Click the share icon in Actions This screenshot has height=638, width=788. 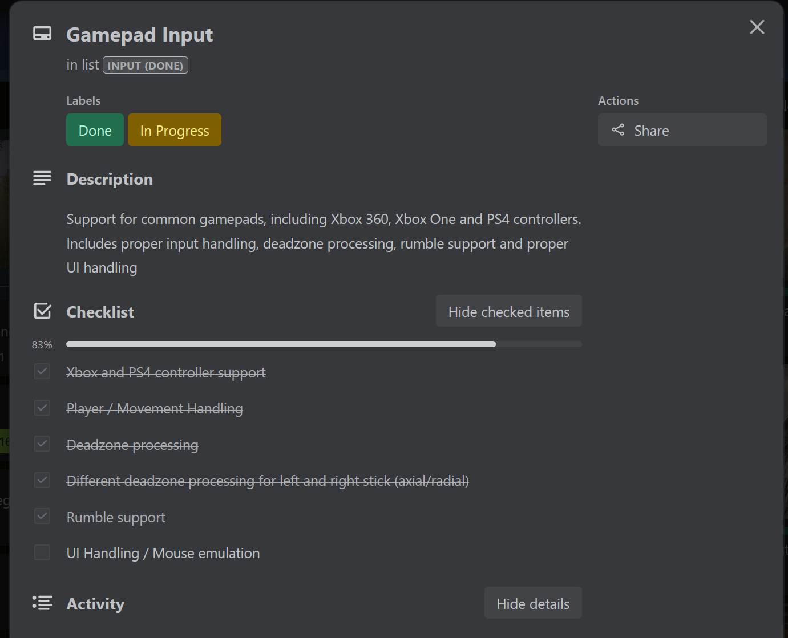(618, 130)
